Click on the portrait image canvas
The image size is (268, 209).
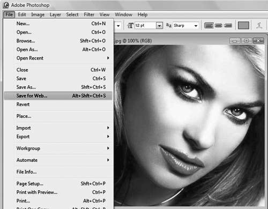189,125
